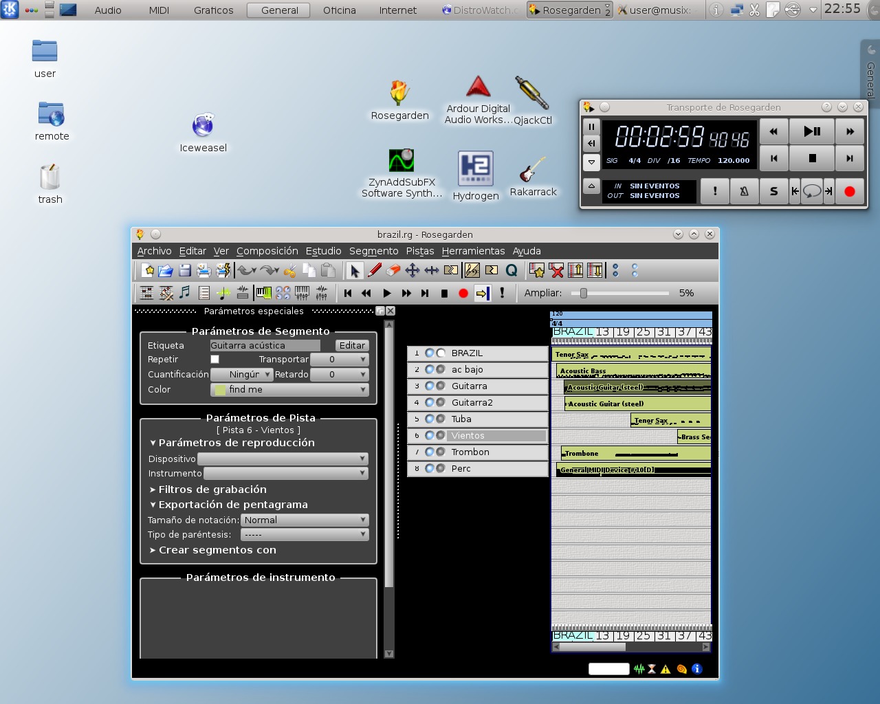Click the Editar button beside Etiqueta
This screenshot has width=880, height=704.
click(352, 346)
